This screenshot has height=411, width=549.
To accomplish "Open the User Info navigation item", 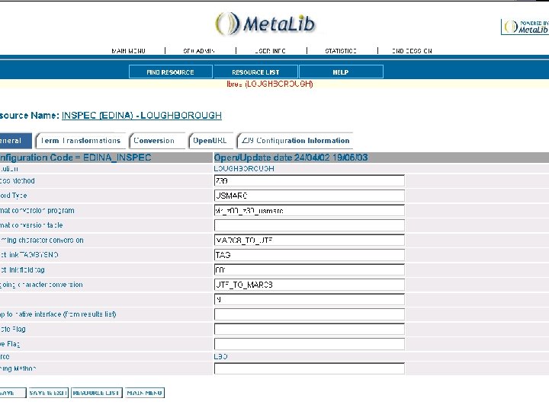I will click(270, 51).
